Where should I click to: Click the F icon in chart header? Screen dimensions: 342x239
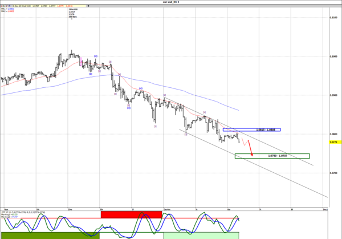coord(7,6)
